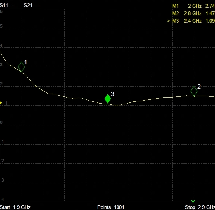215x210 pixels.
Task: Click the active marker indicator arrow beside M3
Action: click(169, 21)
